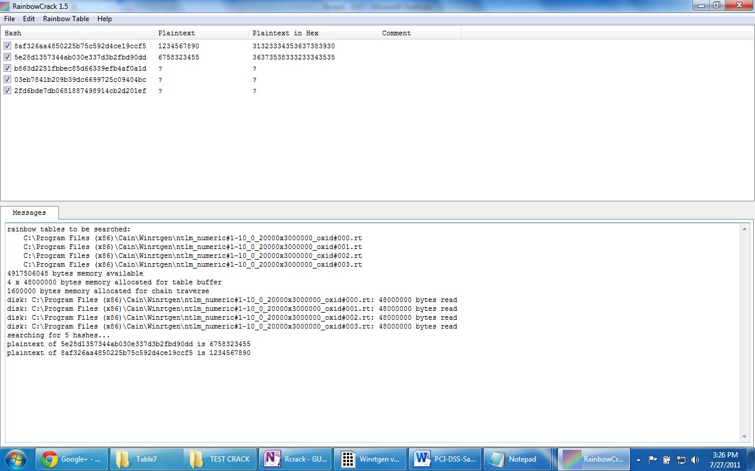Toggle checkbox for hash b863d2251fbbec85d66339efb4af0a1d
This screenshot has width=755, height=471.
coord(8,68)
